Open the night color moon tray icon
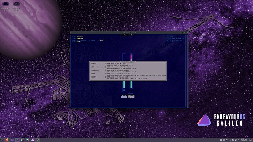 230,140
